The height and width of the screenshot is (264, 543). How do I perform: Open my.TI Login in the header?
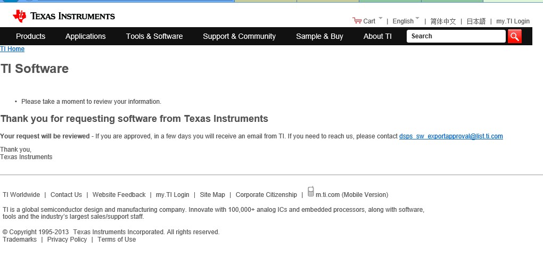513,21
